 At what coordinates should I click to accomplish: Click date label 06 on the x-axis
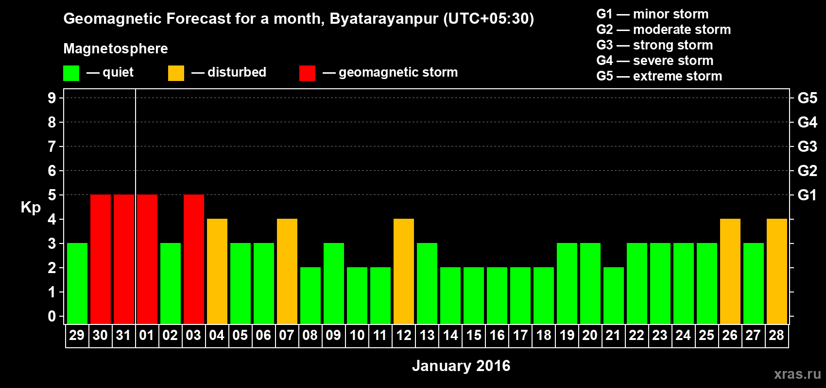(263, 335)
